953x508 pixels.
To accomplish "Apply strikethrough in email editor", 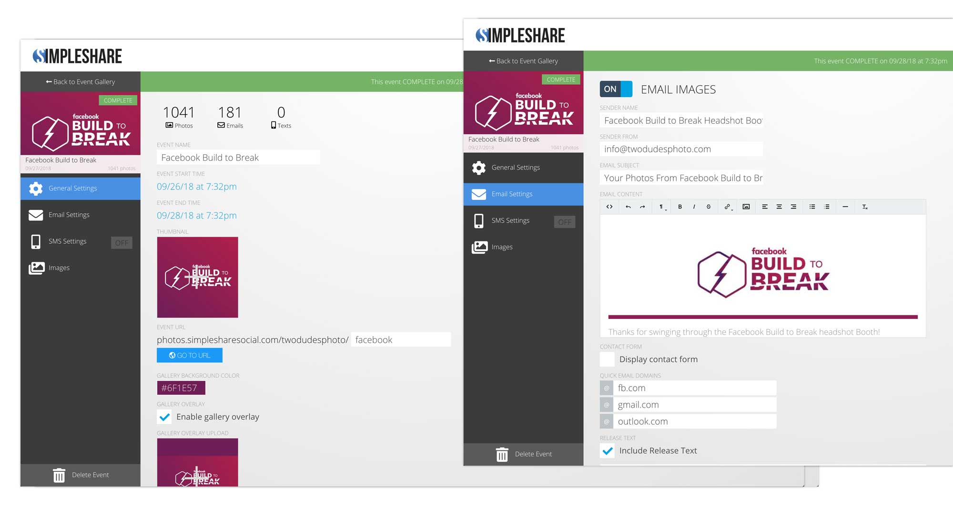I will pos(709,207).
